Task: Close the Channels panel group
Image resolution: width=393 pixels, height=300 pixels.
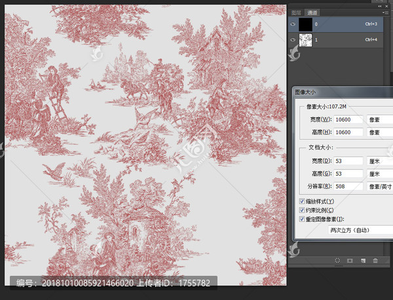Action: click(386, 7)
